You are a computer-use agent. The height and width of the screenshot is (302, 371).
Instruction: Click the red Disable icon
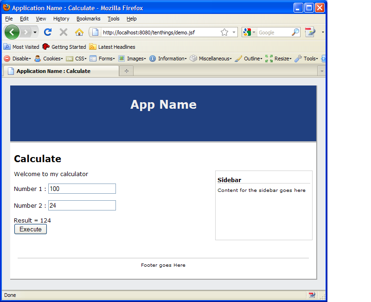click(7, 59)
